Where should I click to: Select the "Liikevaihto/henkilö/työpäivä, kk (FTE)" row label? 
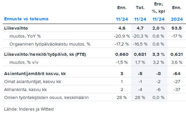[x=45, y=54]
